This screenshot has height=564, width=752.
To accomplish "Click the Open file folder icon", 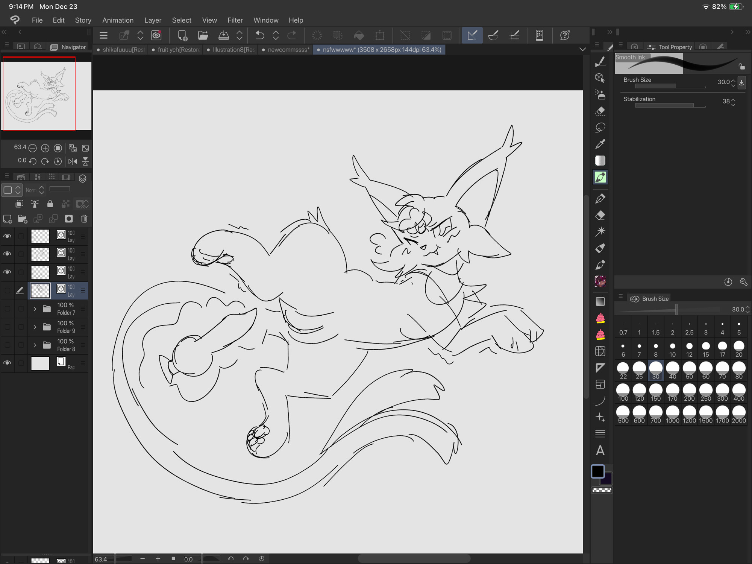I will (x=203, y=35).
